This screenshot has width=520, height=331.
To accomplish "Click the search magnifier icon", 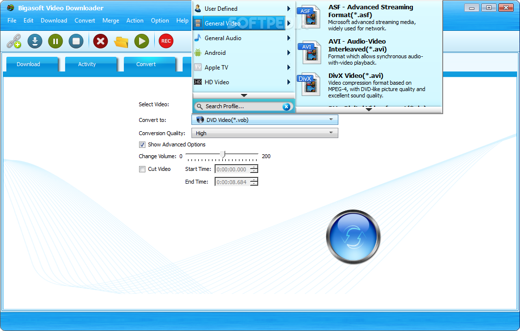I will click(199, 106).
